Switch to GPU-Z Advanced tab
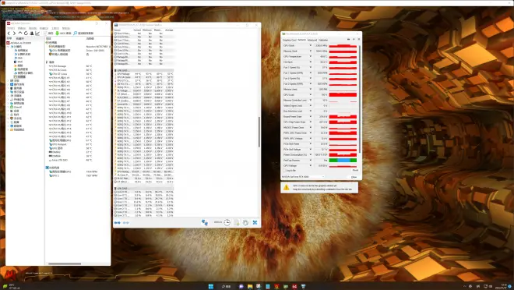514x290 pixels. tap(312, 40)
